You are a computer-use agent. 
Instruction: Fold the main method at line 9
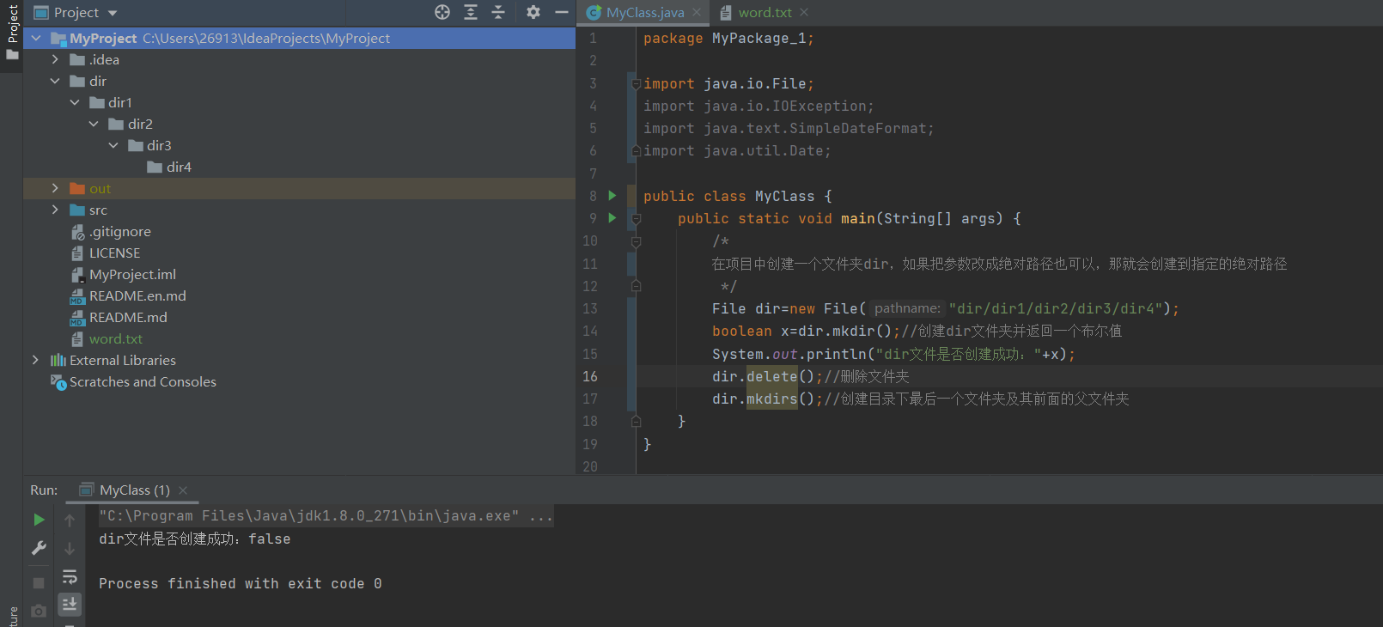[x=637, y=219]
